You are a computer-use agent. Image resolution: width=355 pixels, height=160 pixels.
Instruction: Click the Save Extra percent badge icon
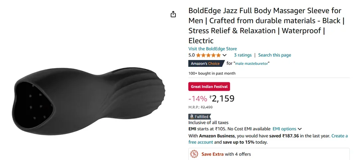(x=194, y=154)
